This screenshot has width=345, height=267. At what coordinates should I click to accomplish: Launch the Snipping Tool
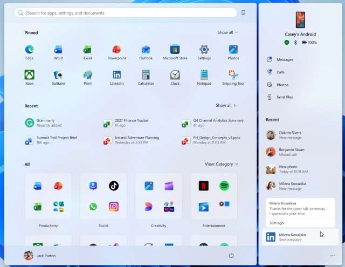[233, 78]
